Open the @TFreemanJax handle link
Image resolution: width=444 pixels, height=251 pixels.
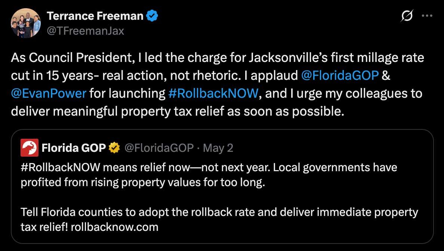coord(85,31)
